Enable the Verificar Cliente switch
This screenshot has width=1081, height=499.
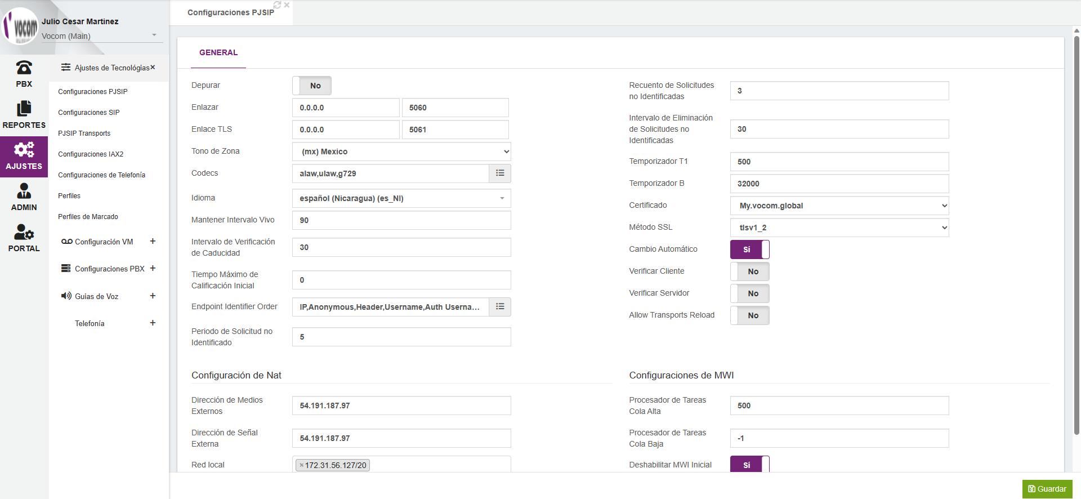(749, 271)
